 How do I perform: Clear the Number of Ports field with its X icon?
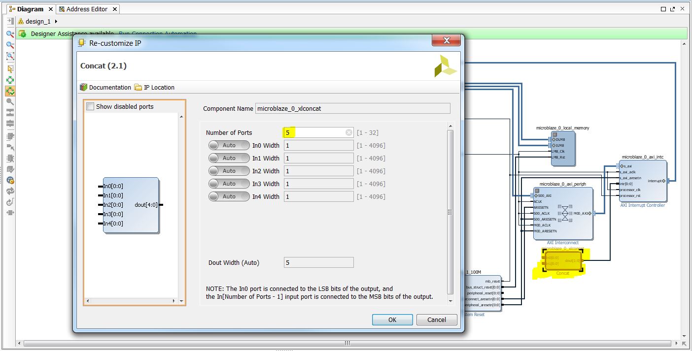coord(349,132)
